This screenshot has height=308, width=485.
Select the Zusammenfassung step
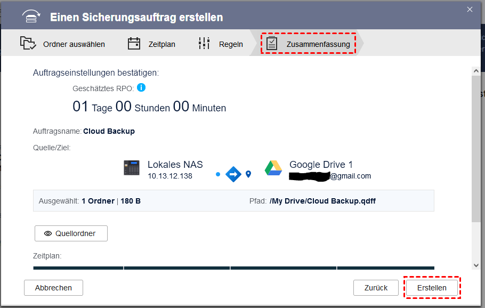[x=308, y=44]
